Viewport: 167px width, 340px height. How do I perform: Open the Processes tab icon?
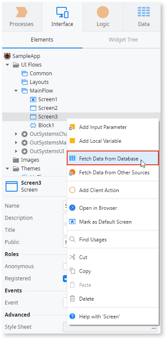(22, 12)
